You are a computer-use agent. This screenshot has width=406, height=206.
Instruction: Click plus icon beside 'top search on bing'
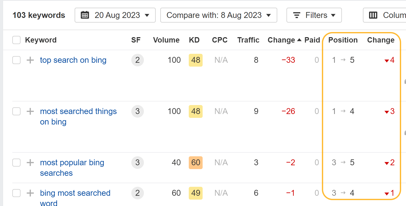pyautogui.click(x=30, y=60)
